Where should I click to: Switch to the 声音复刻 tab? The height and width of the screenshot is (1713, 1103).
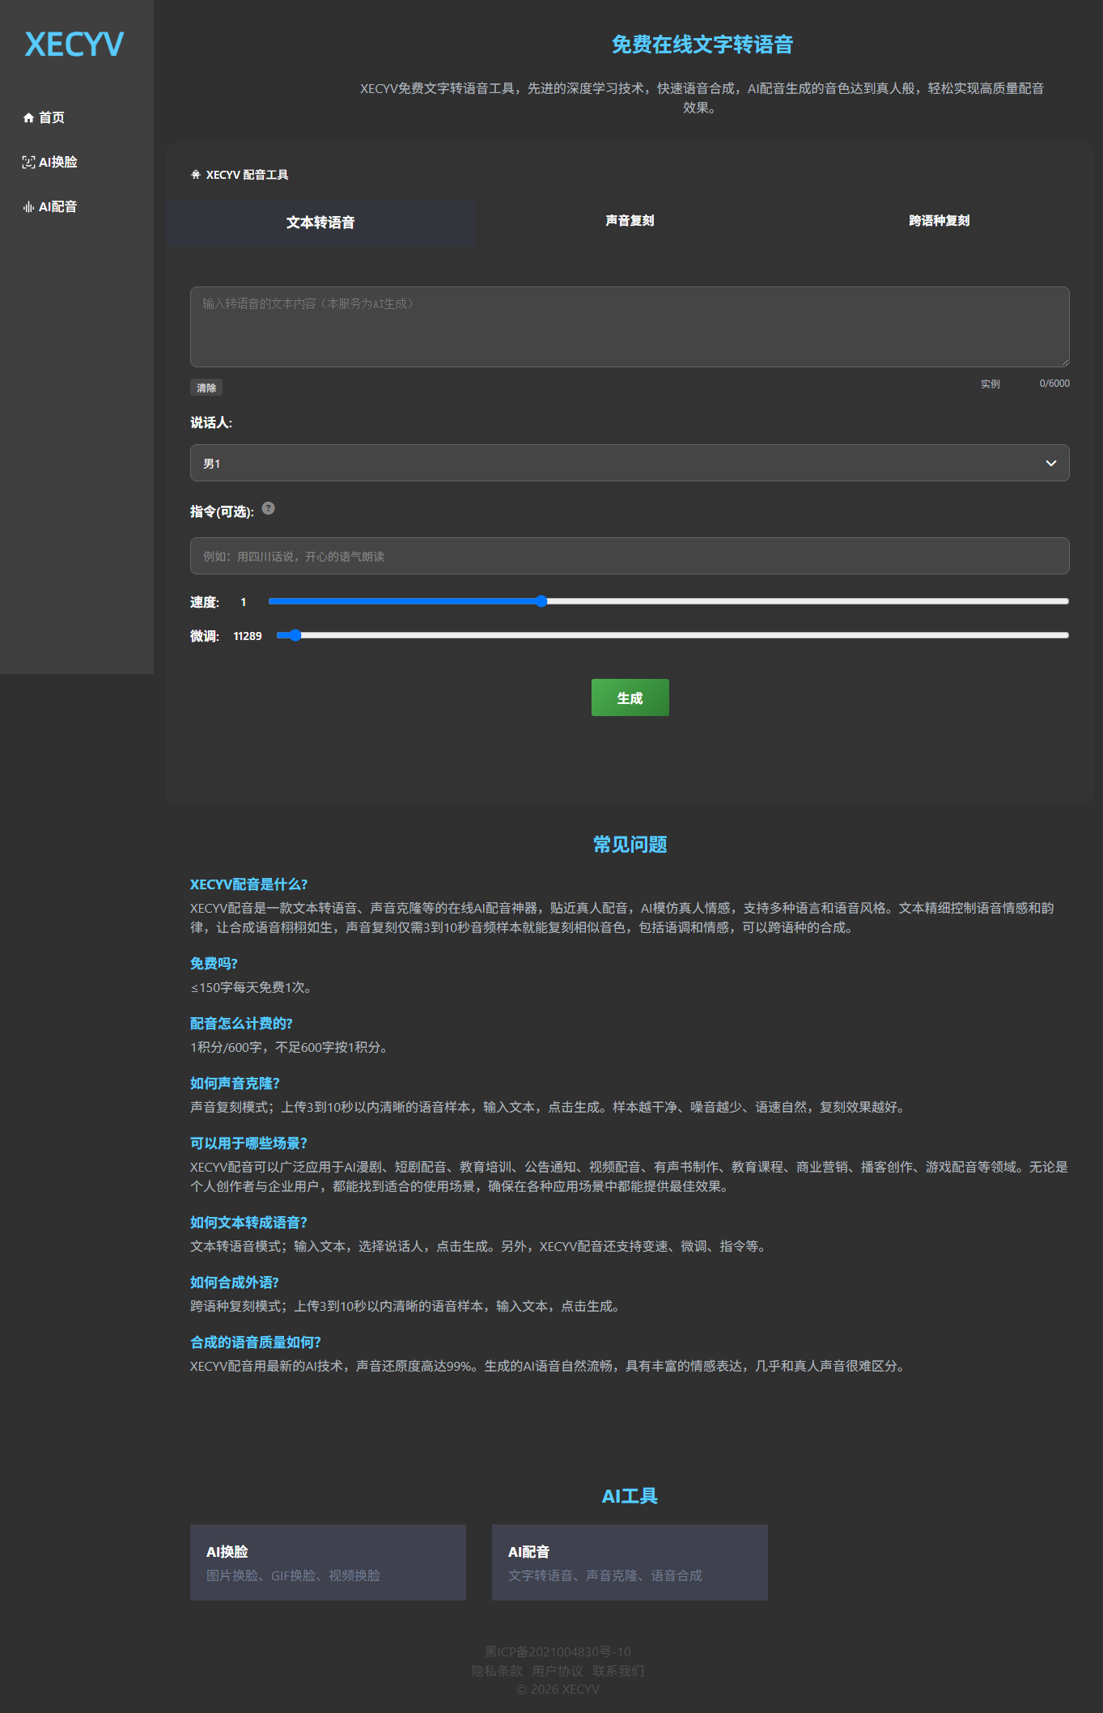[x=630, y=221]
